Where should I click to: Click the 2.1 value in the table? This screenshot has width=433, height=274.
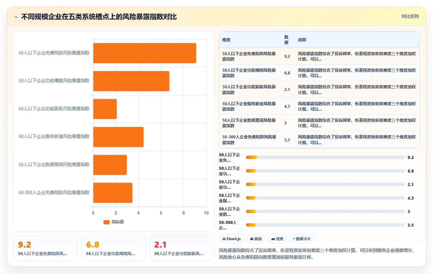pyautogui.click(x=287, y=90)
